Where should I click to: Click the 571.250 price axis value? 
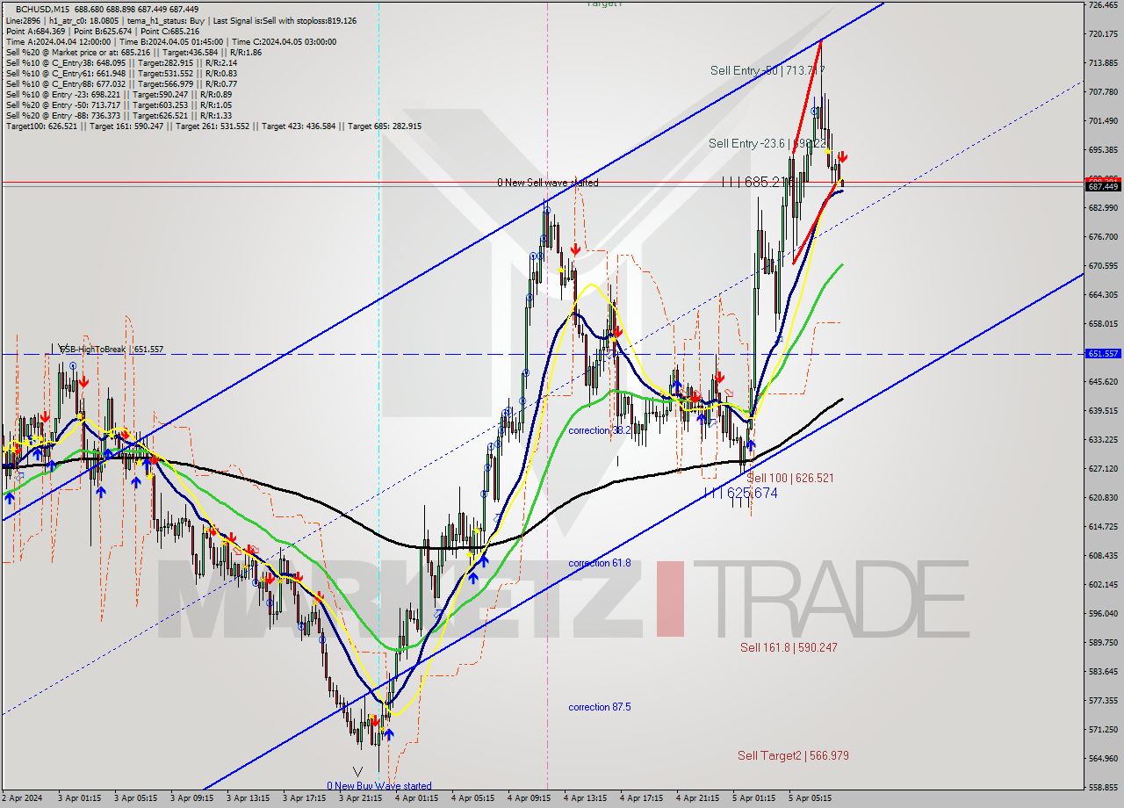(1103, 729)
